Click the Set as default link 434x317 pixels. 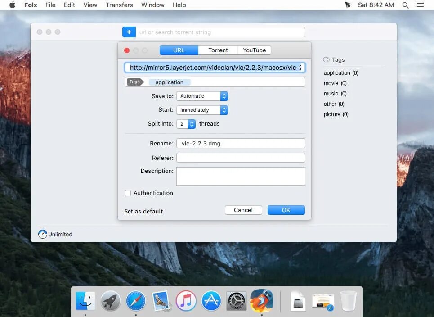point(143,211)
